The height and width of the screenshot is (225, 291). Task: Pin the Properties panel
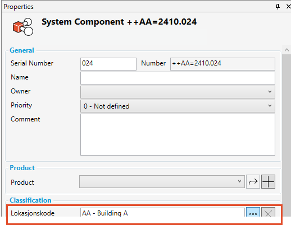click(278, 7)
